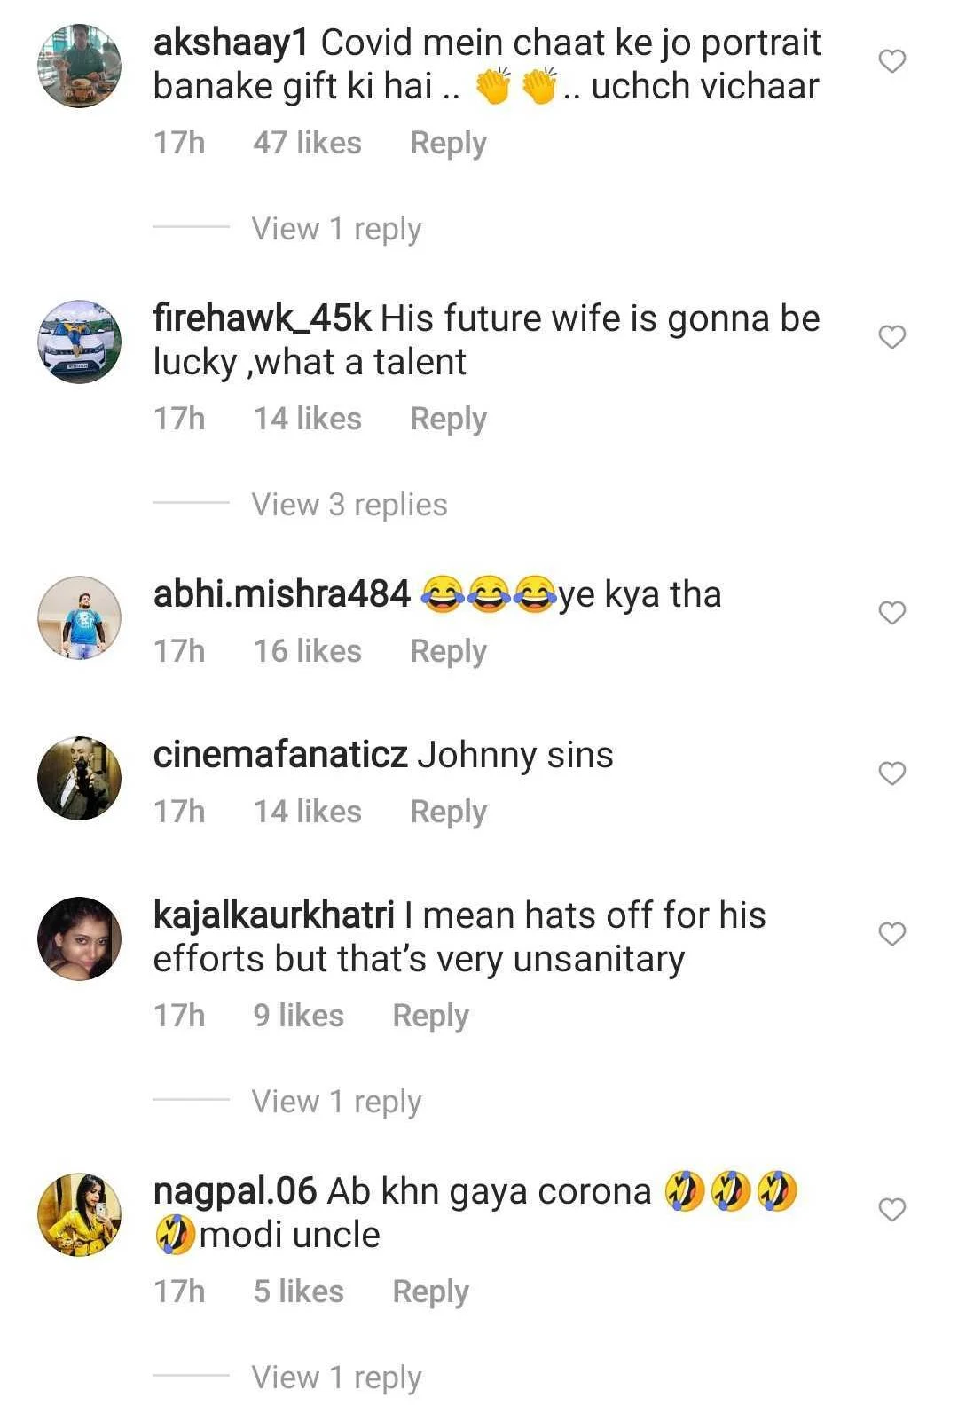Show the one reply under kajalkaurkhatri's comment
The width and height of the screenshot is (958, 1421).
[336, 1102]
